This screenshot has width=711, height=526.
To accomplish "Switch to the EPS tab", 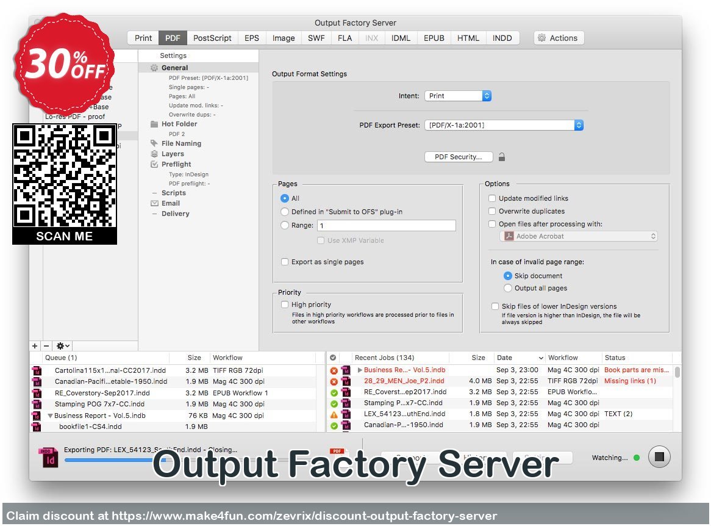I will coord(252,38).
